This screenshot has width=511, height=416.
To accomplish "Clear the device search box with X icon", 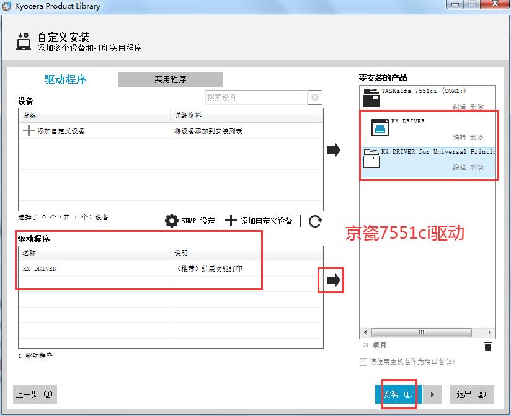I will [x=315, y=97].
